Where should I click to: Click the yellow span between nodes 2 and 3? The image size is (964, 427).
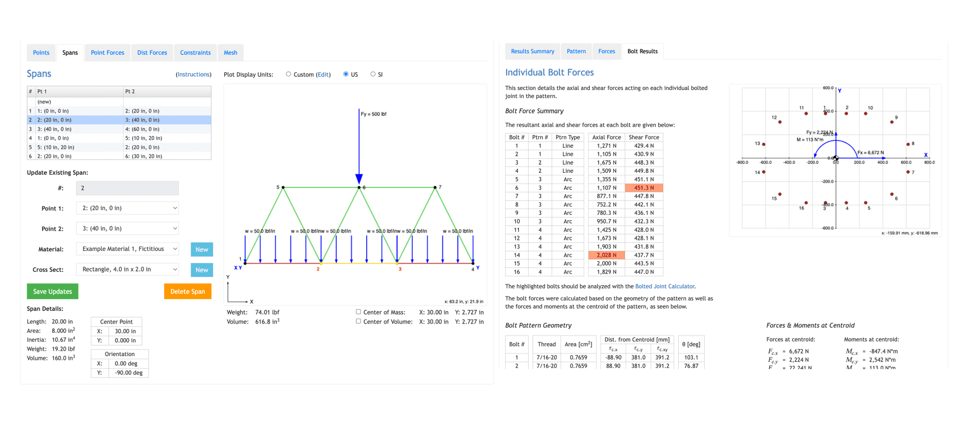(x=359, y=263)
